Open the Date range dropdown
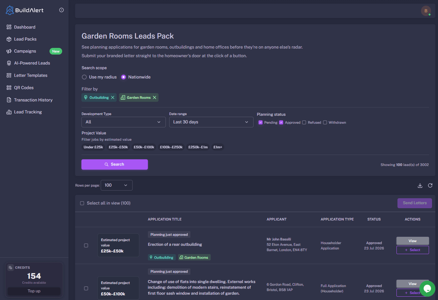This screenshot has width=438, height=300. click(211, 122)
